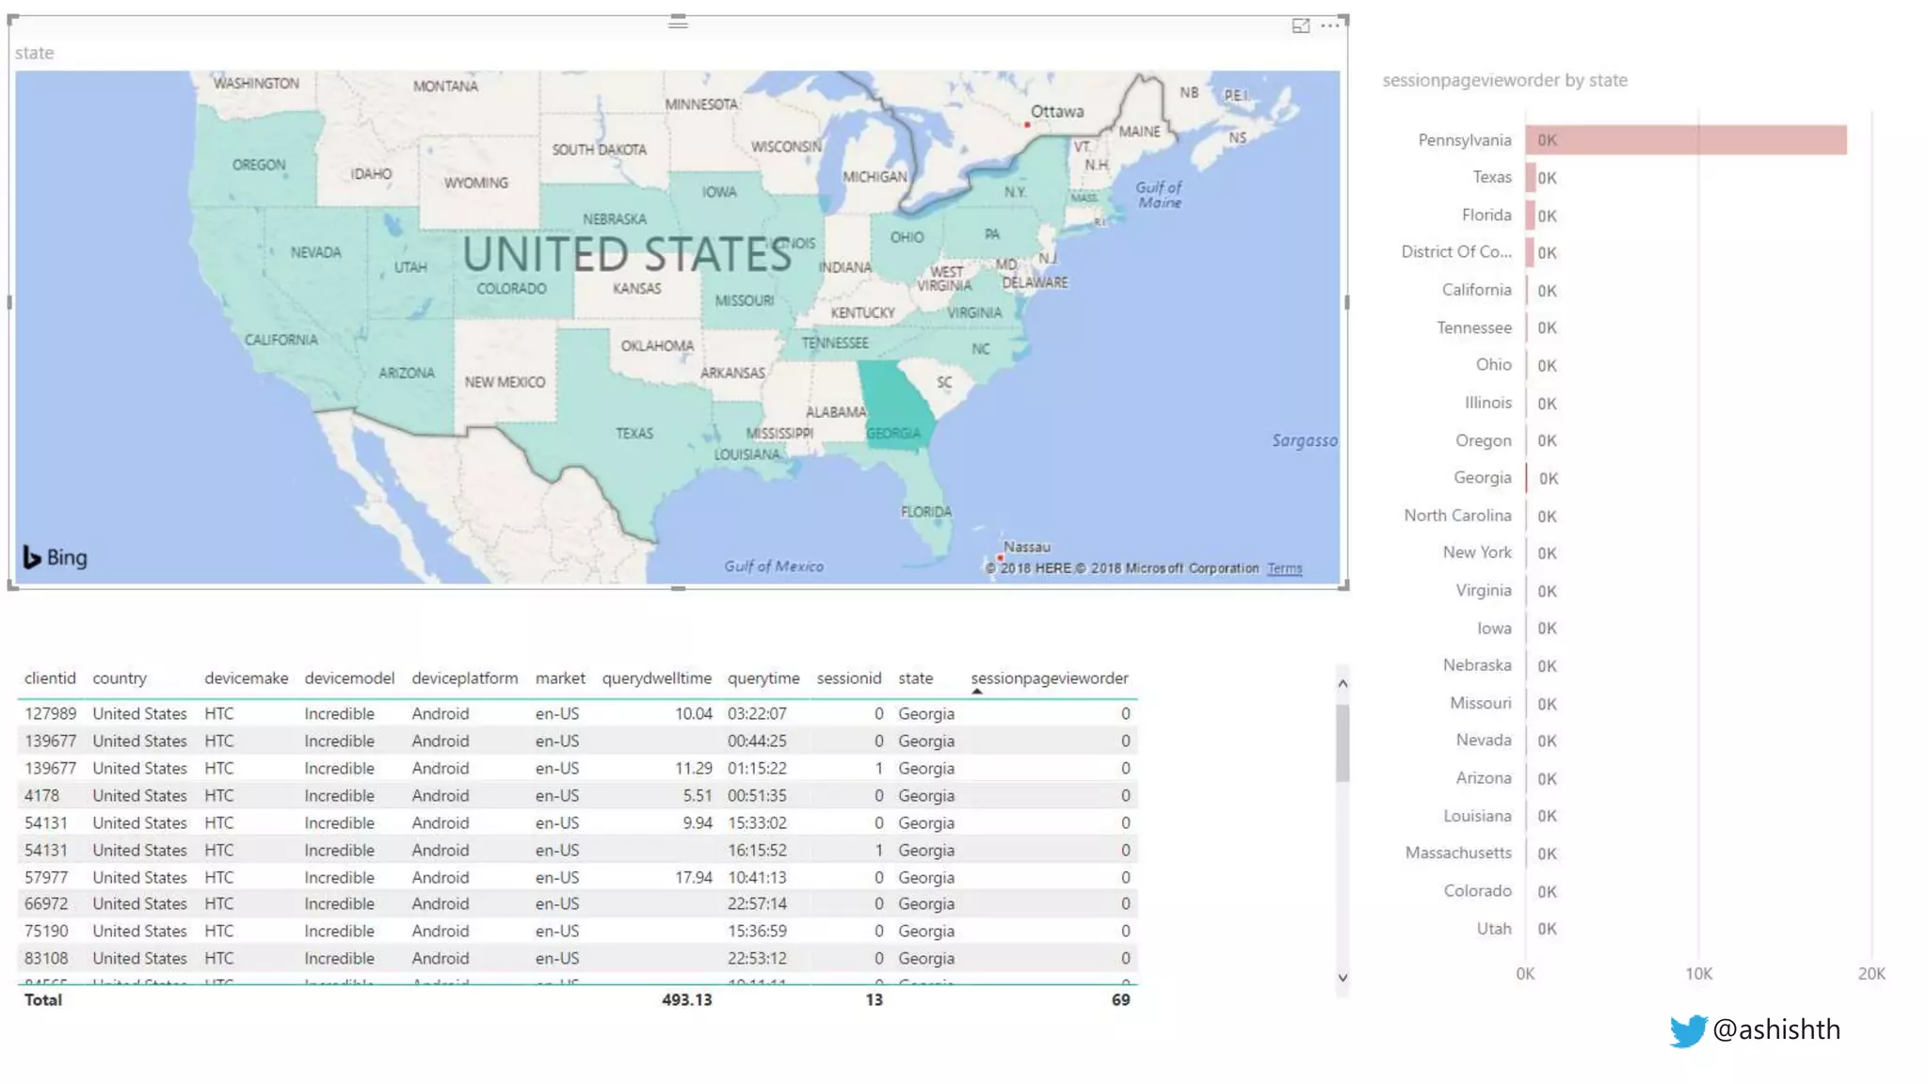Click the table scrollbar up arrow
This screenshot has height=1084, width=1928.
1342,684
